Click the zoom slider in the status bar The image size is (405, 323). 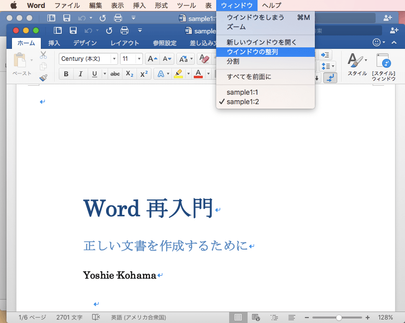coord(339,318)
